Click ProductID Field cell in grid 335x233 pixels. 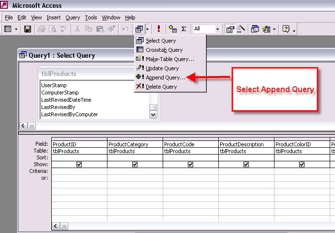[x=79, y=144]
